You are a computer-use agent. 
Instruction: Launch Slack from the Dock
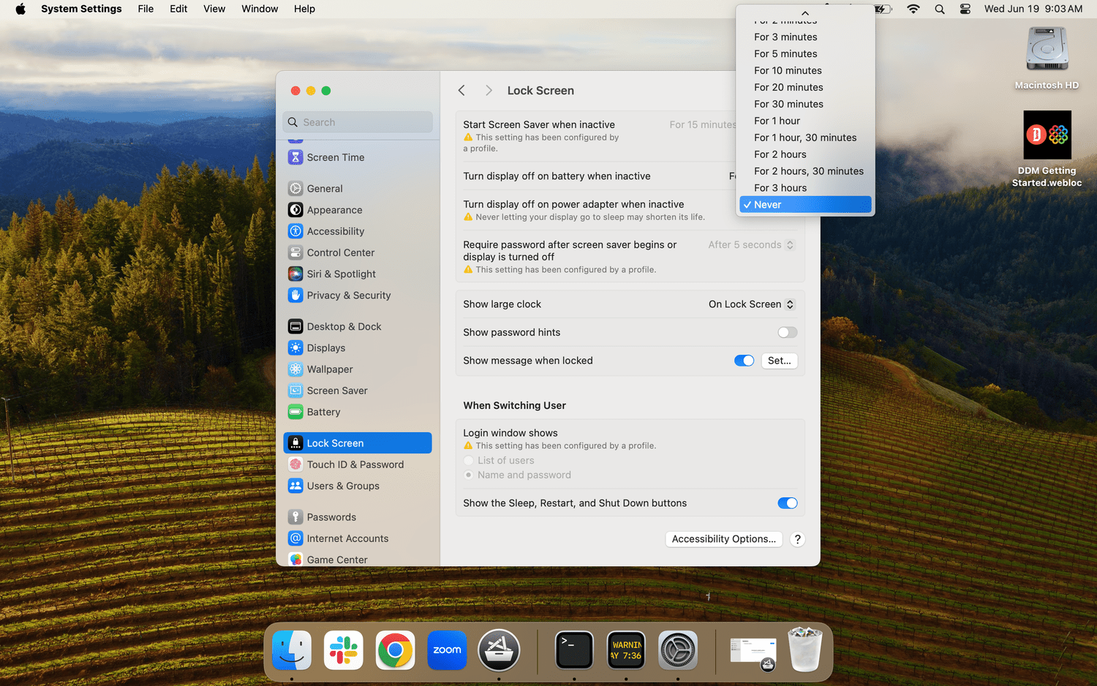[344, 650]
